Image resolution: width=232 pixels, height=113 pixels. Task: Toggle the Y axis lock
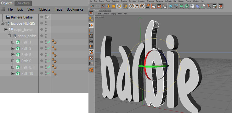pyautogui.click(x=137, y=6)
